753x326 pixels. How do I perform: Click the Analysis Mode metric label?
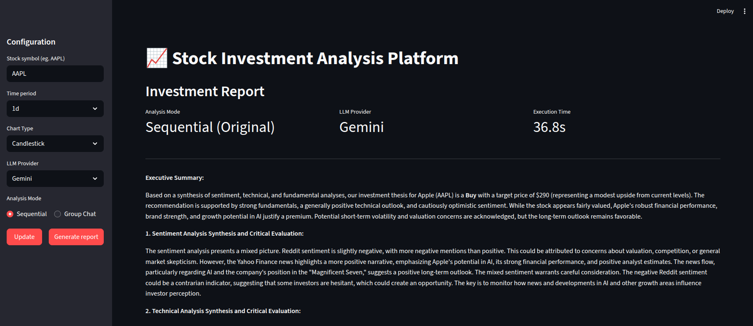pyautogui.click(x=163, y=112)
